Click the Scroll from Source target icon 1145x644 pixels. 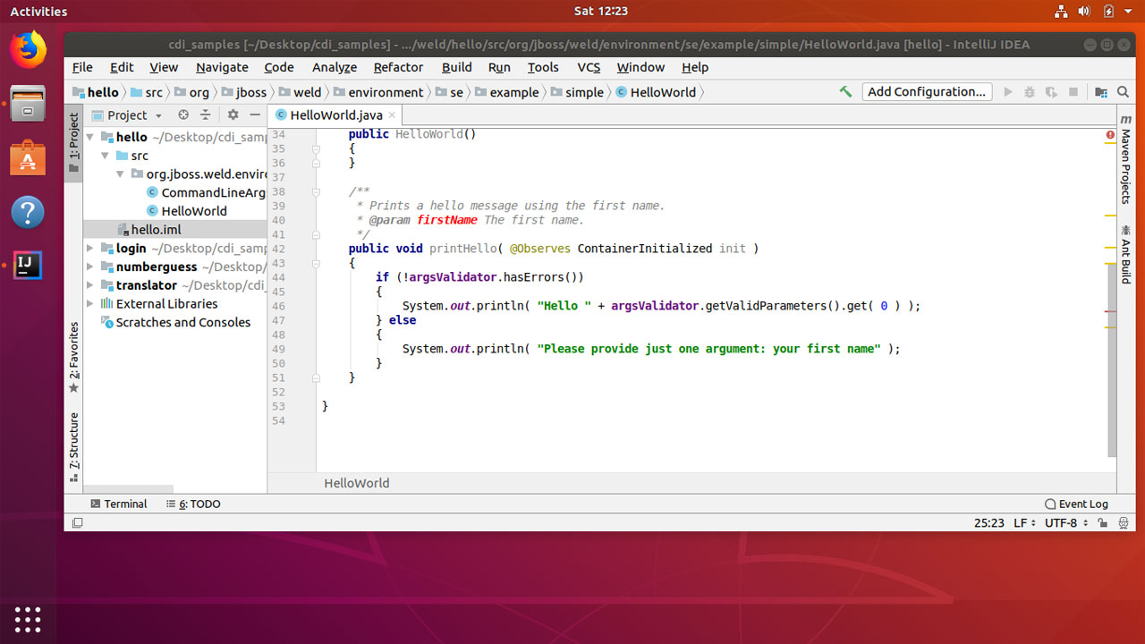click(x=183, y=114)
